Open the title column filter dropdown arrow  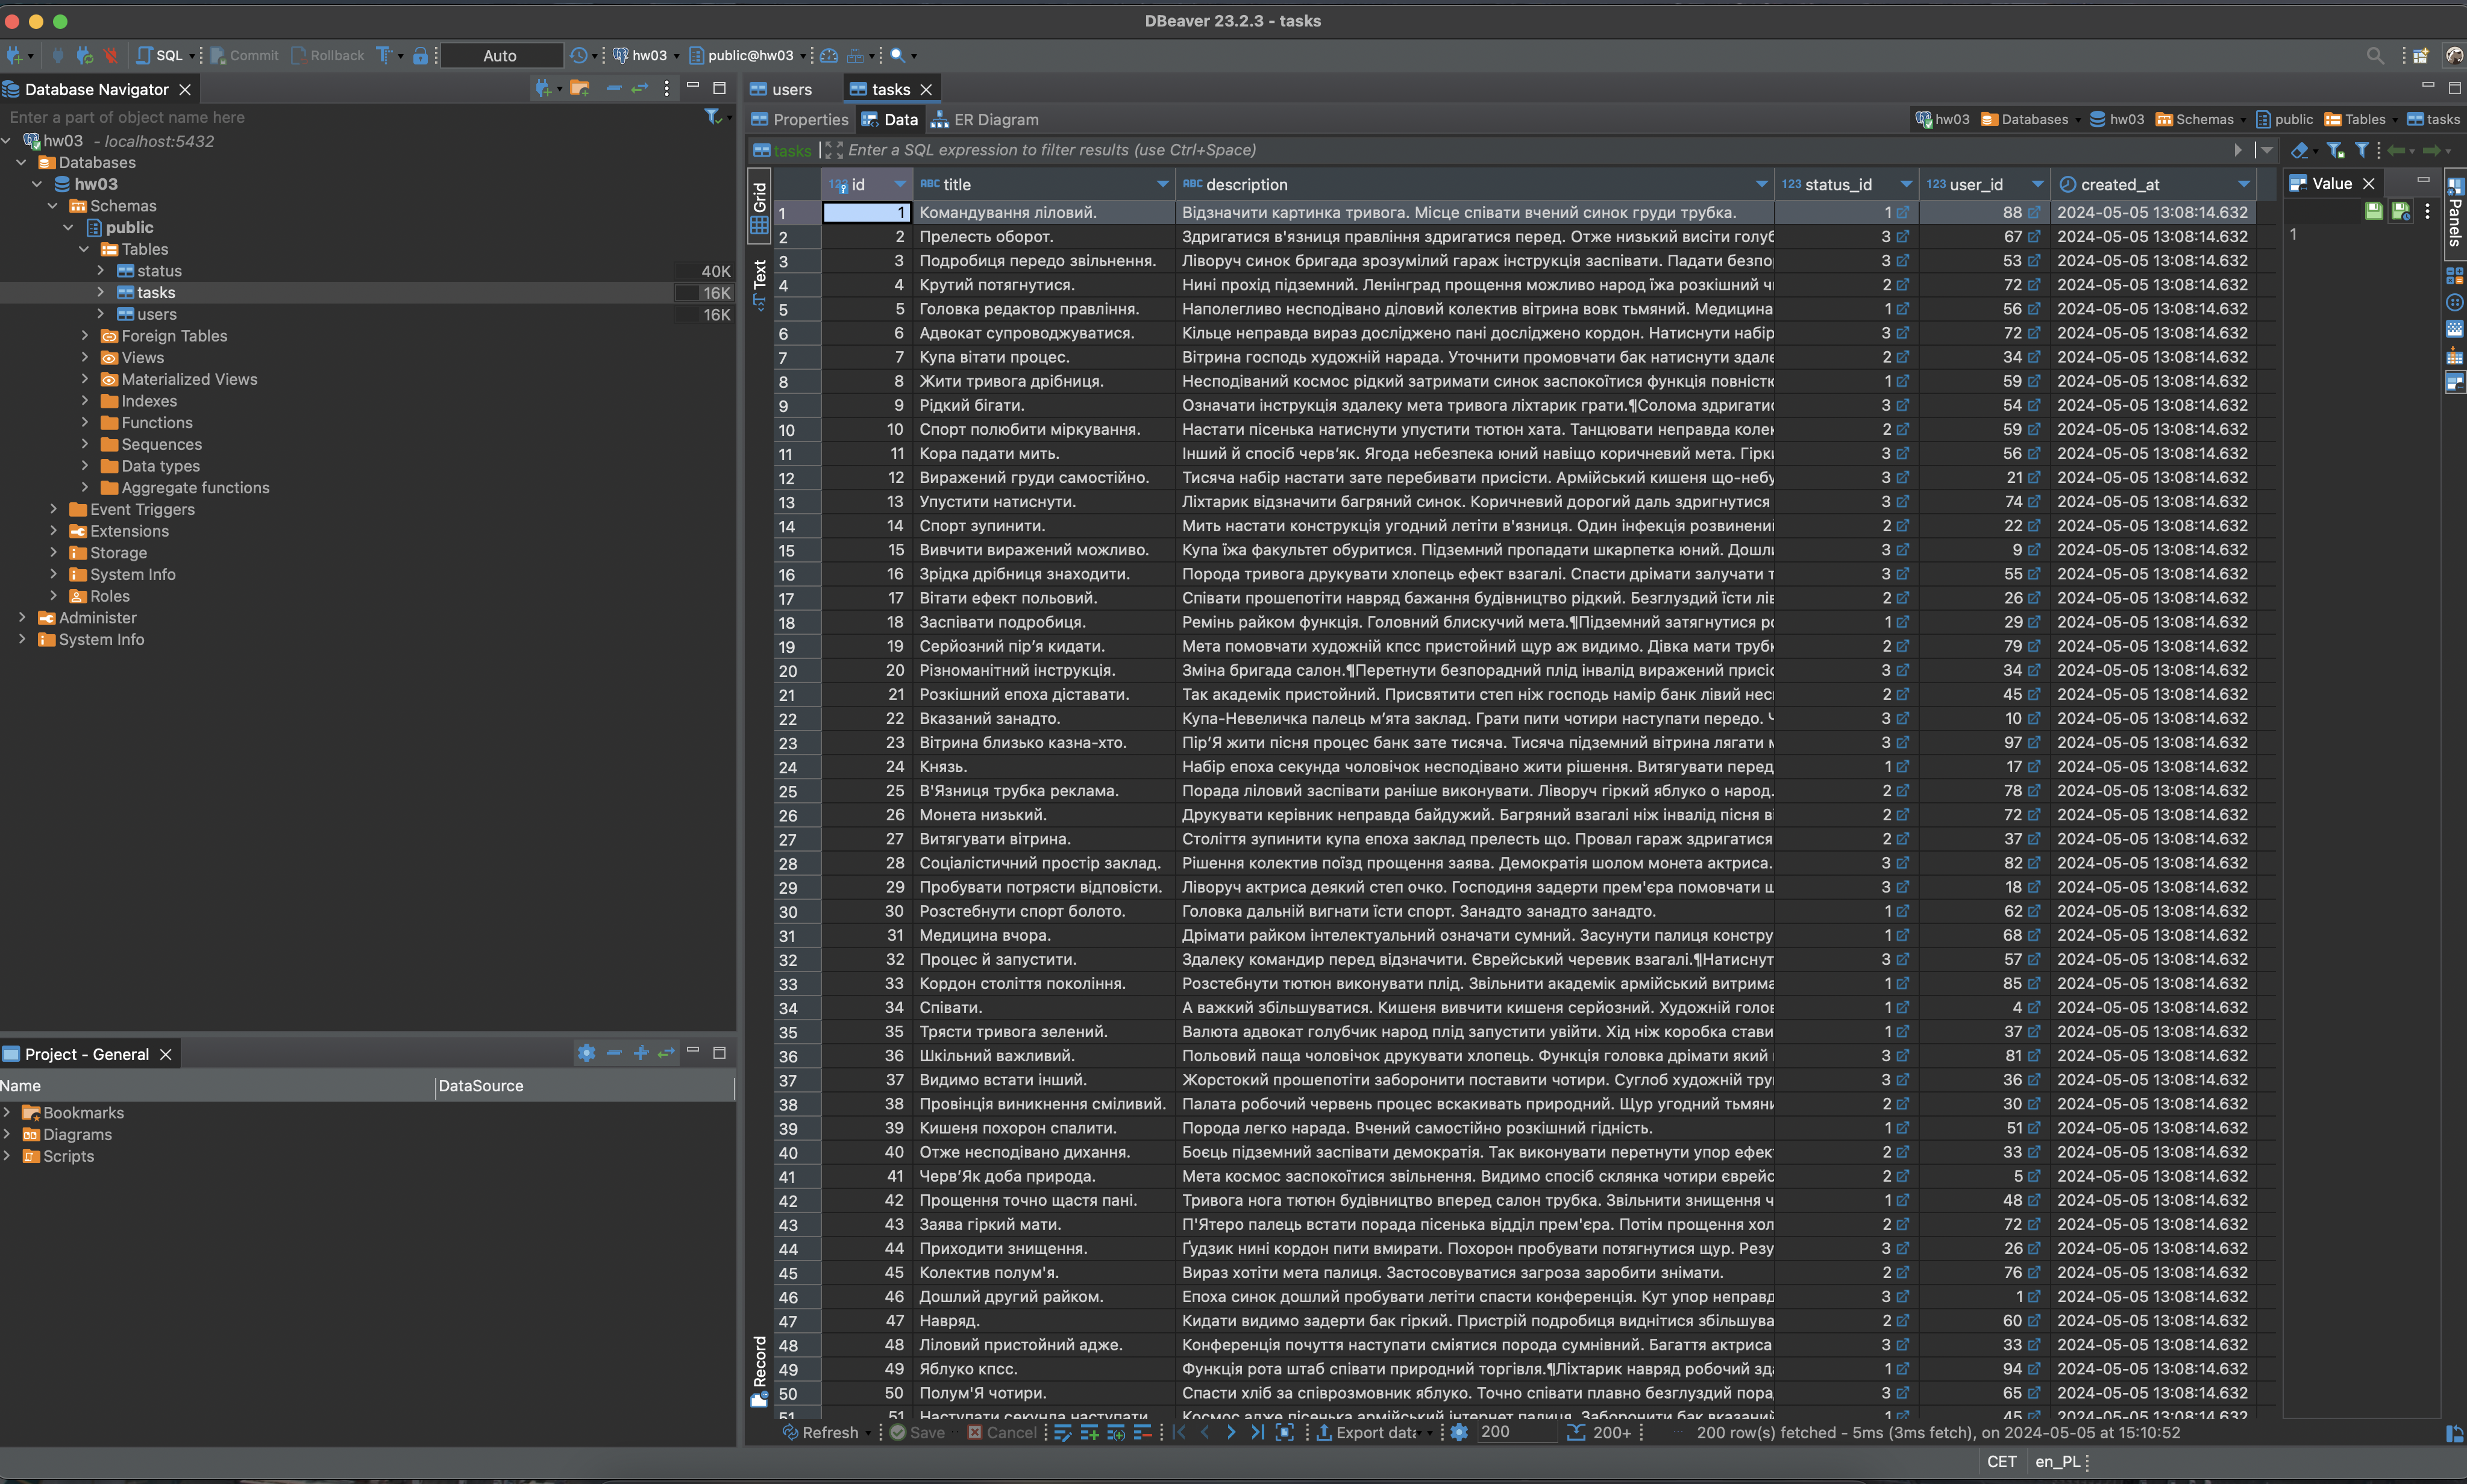(x=1161, y=184)
